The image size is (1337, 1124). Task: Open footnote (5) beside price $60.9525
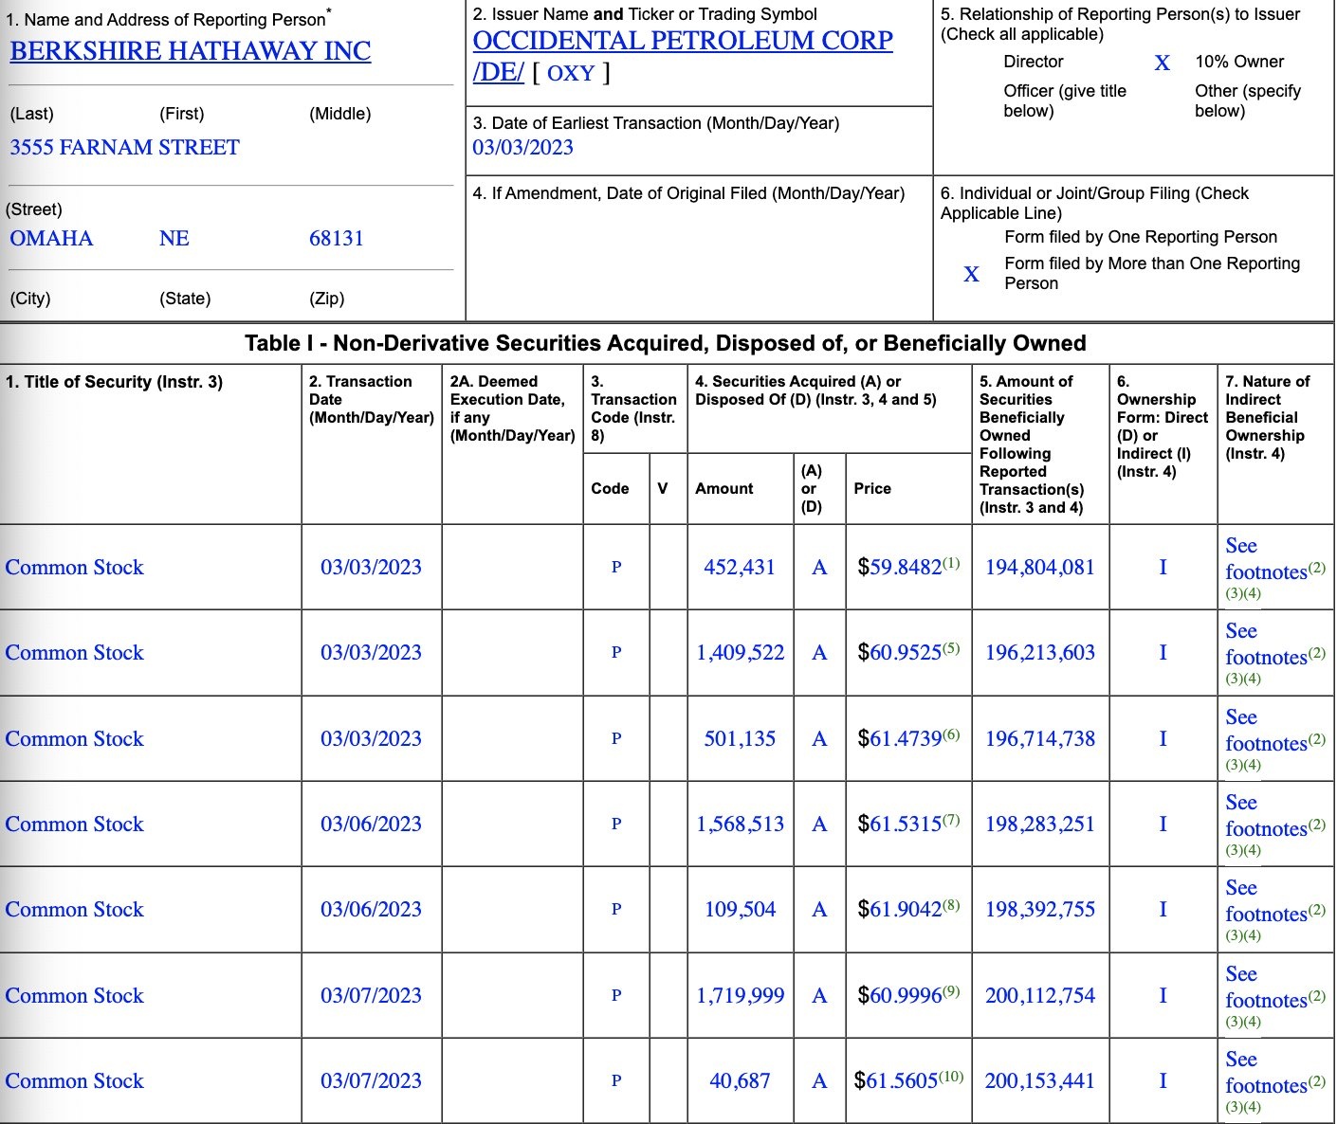[x=951, y=648]
